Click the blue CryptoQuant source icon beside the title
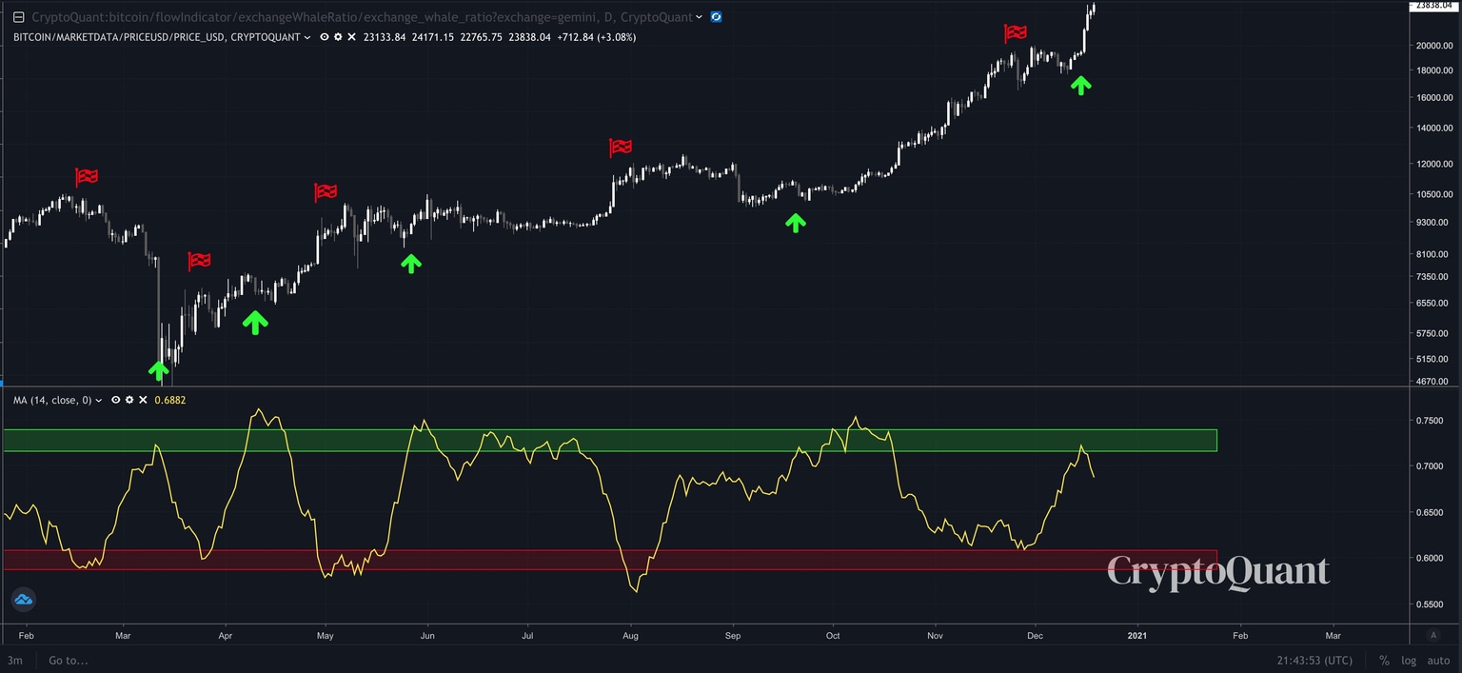 click(716, 16)
